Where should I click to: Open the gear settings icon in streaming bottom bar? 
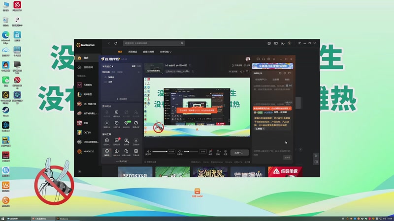(226, 152)
